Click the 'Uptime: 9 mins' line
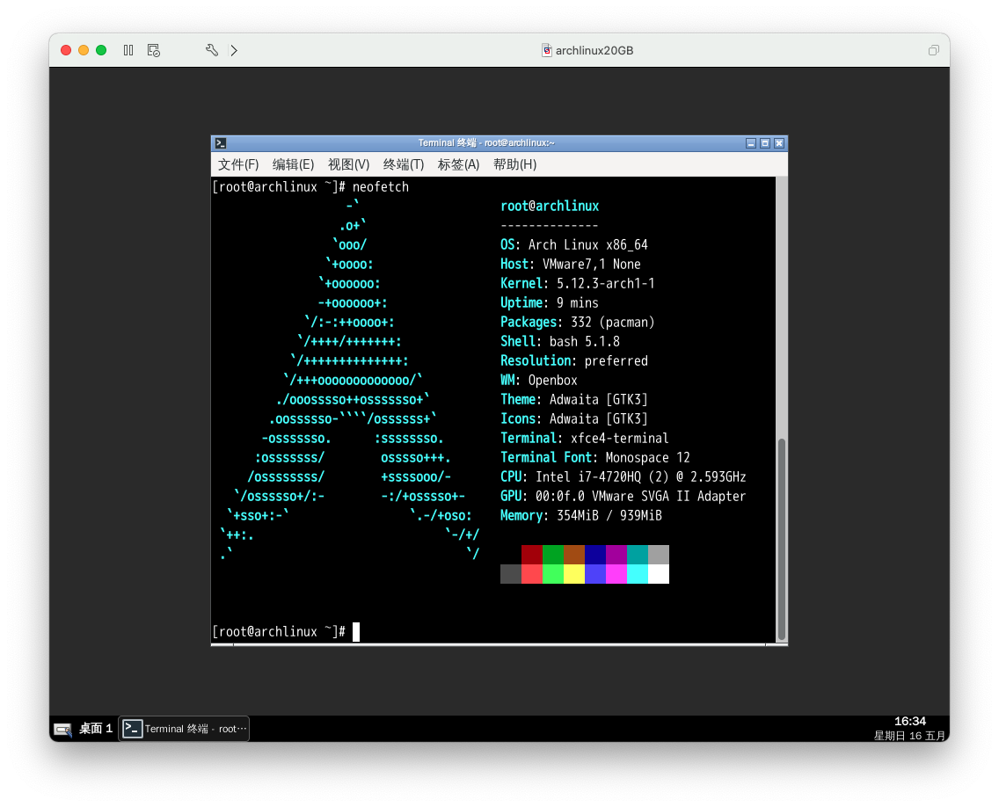The width and height of the screenshot is (999, 807). point(550,303)
